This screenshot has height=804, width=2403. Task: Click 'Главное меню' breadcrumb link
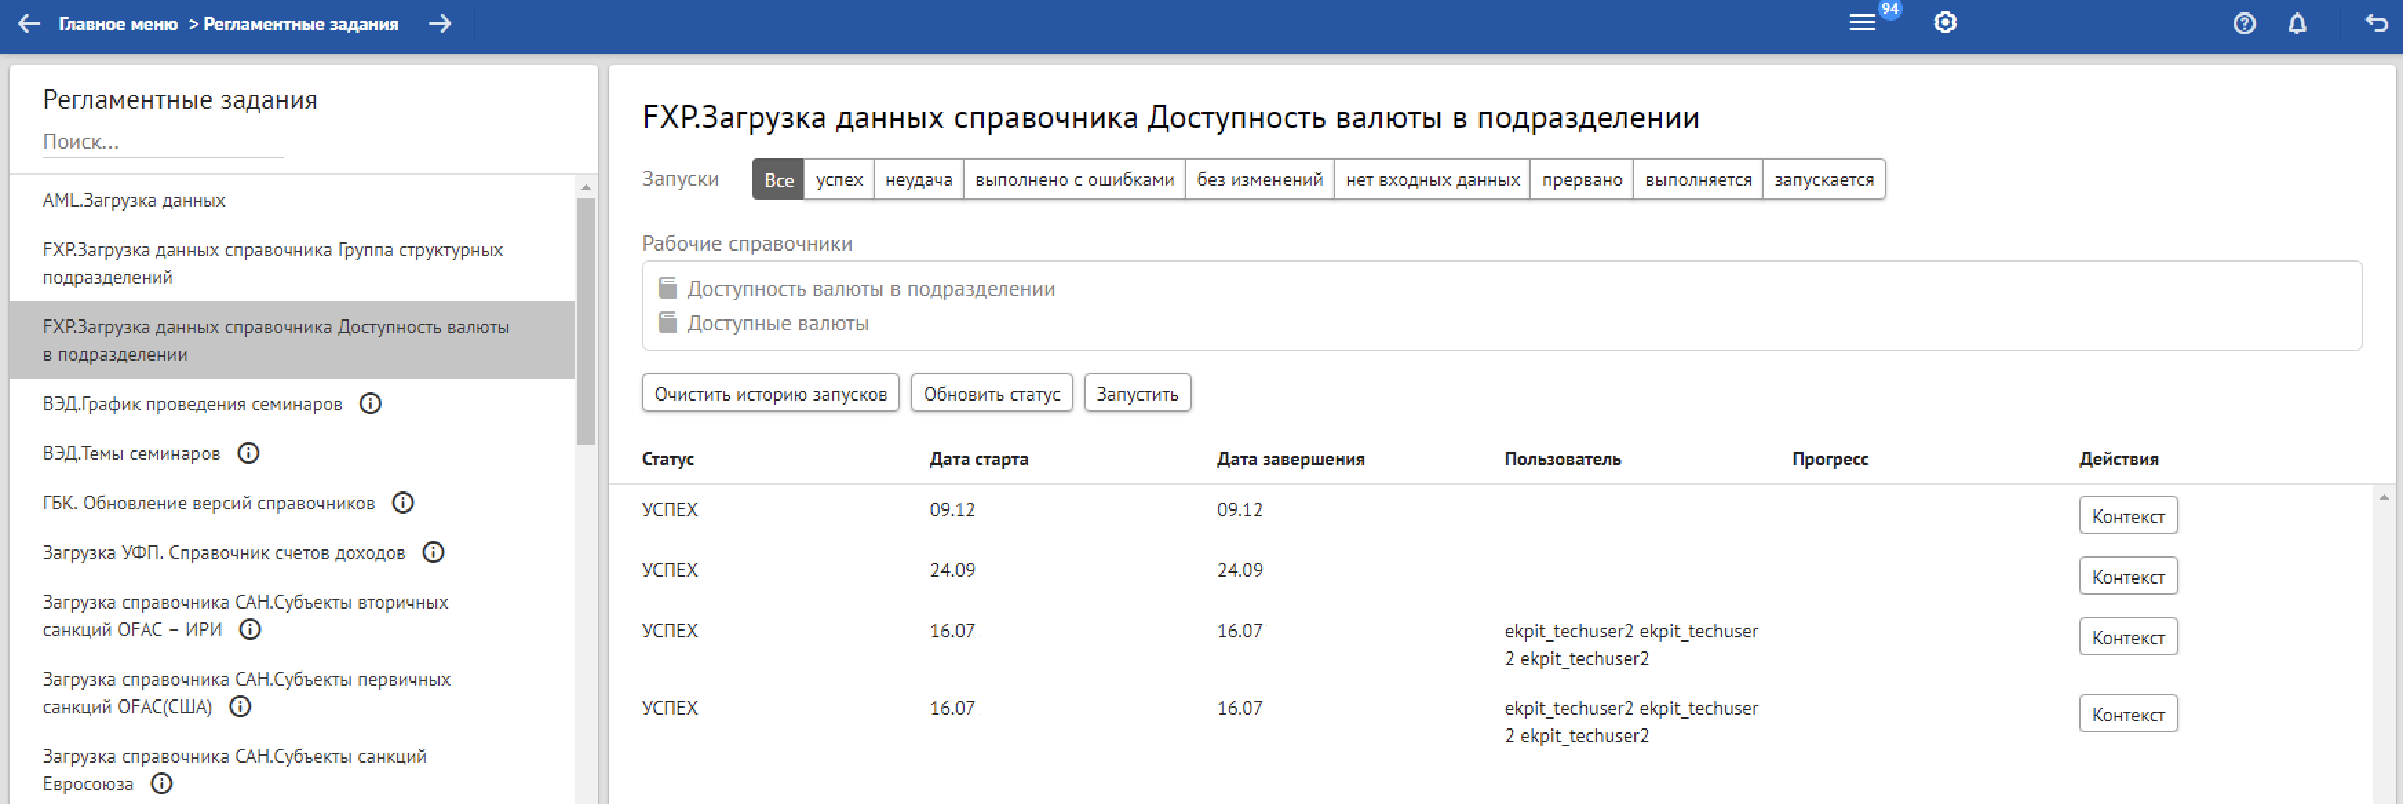(x=118, y=24)
